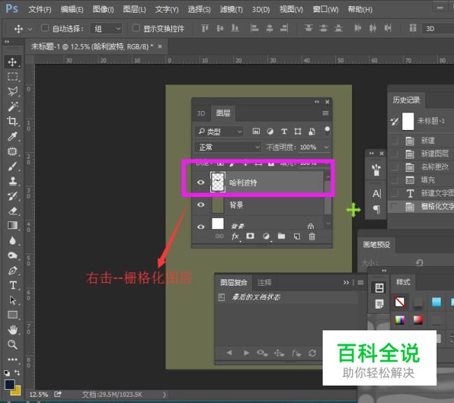Viewport: 454px width, 403px height.
Task: Toggle the 显示变换控件 checkbox
Action: tap(136, 28)
